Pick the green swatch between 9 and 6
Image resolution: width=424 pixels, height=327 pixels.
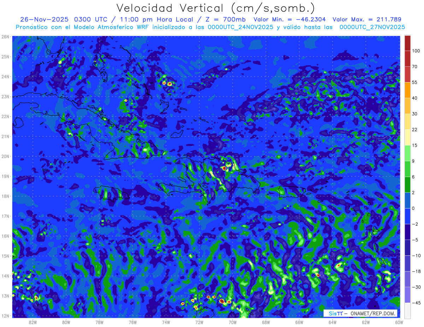tap(407, 169)
